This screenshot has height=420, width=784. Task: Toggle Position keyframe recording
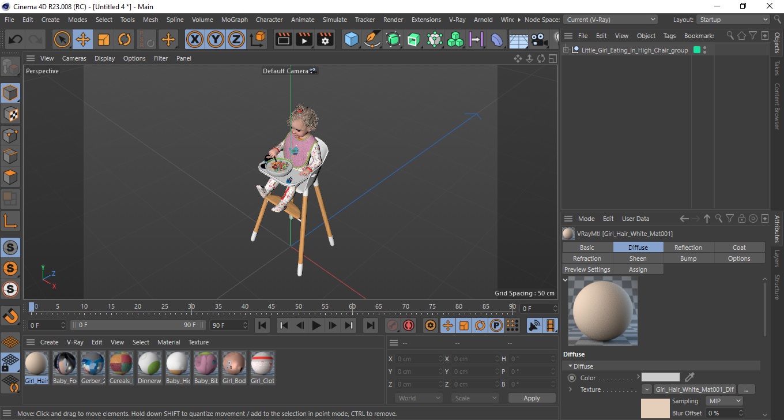coord(447,325)
